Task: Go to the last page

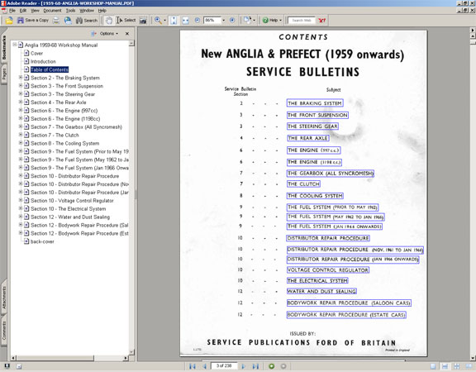Action: point(255,366)
